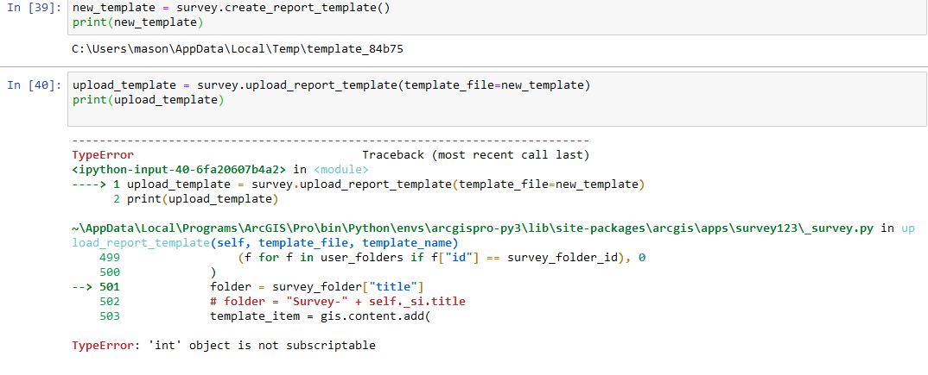Place cursor on print(new_template) code line
Image resolution: width=928 pixels, height=375 pixels.
(x=139, y=22)
